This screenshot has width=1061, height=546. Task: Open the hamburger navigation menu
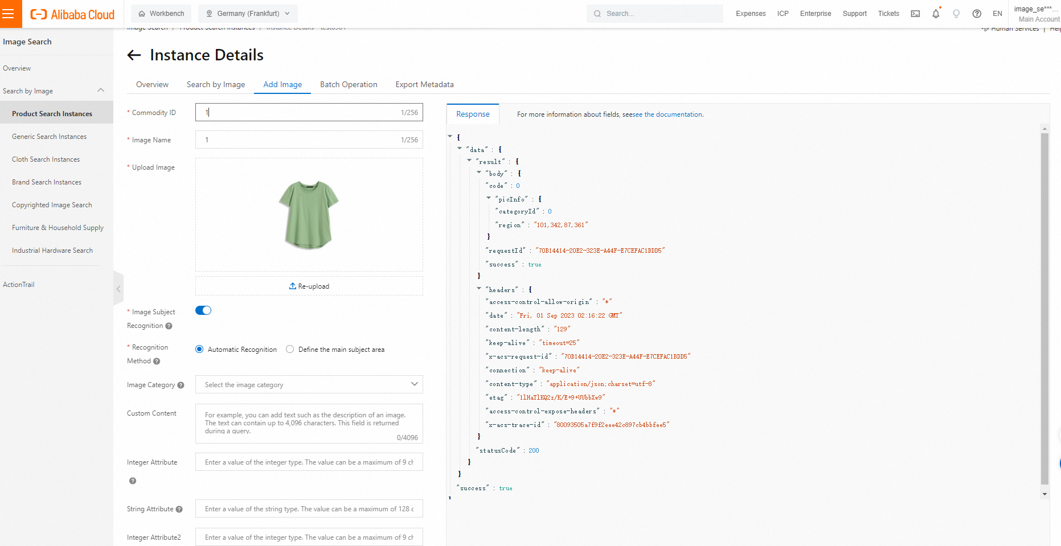[x=9, y=14]
